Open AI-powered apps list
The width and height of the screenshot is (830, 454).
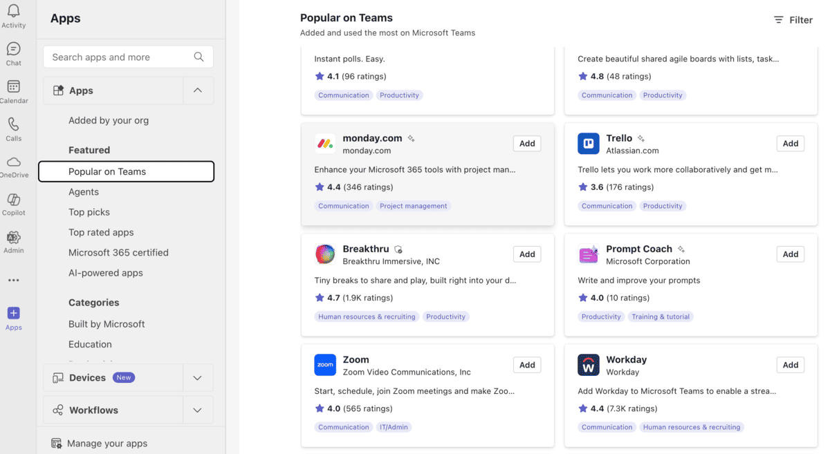tap(106, 272)
